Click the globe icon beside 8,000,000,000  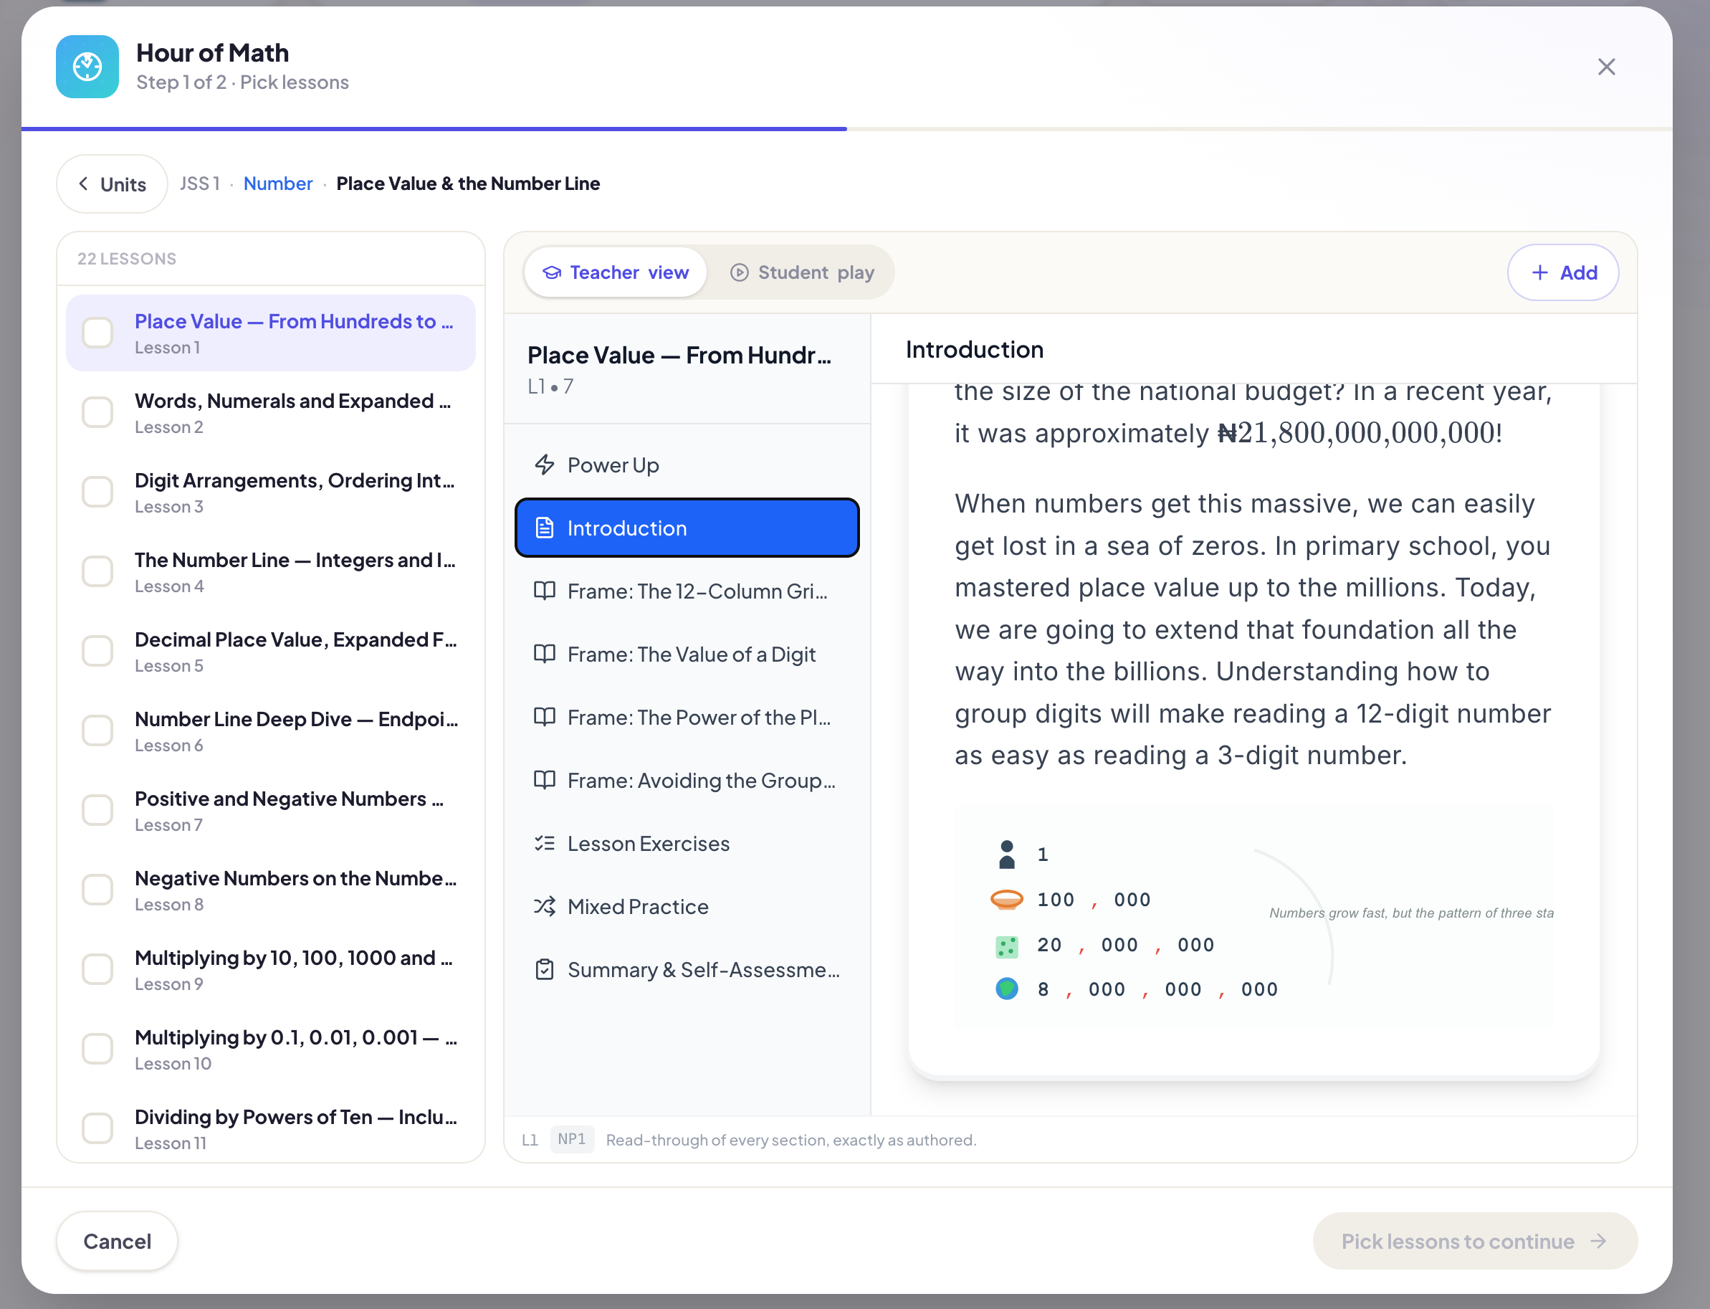tap(1006, 989)
